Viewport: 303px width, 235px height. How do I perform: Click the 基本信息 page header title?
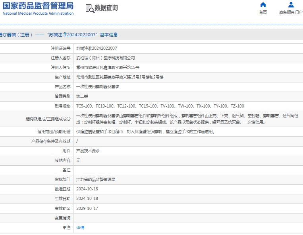coord(109,35)
